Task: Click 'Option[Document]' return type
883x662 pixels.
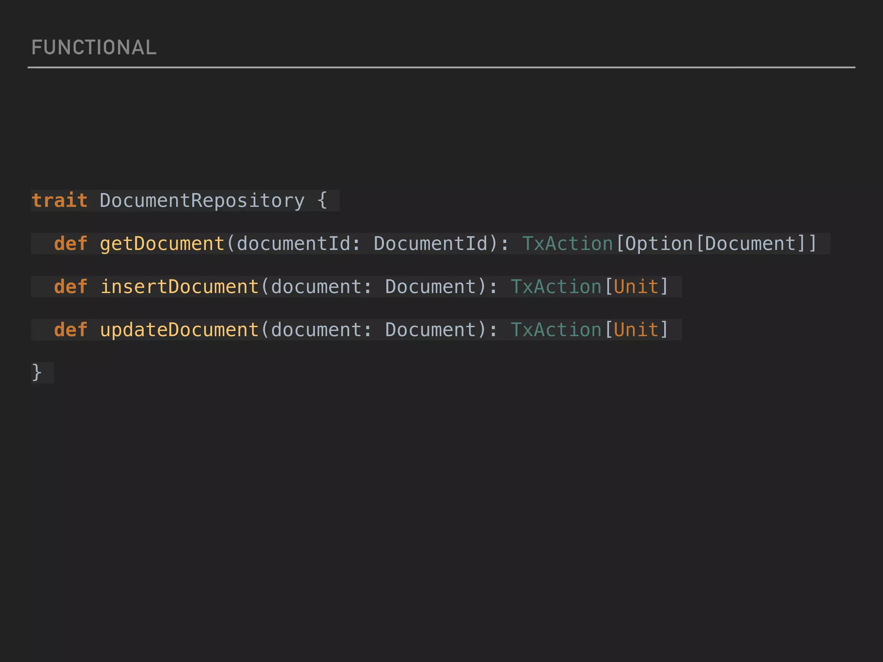Action: (x=716, y=244)
